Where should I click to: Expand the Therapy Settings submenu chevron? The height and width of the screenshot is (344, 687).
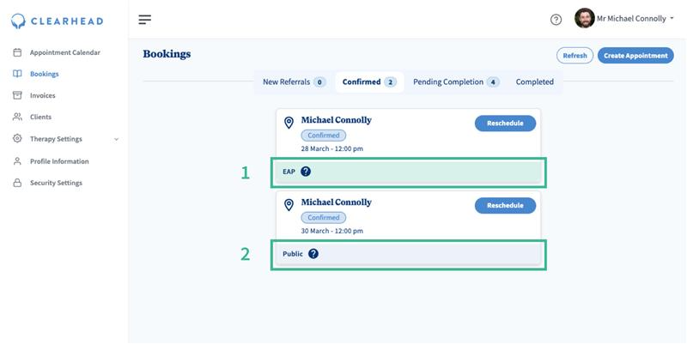[x=117, y=139]
